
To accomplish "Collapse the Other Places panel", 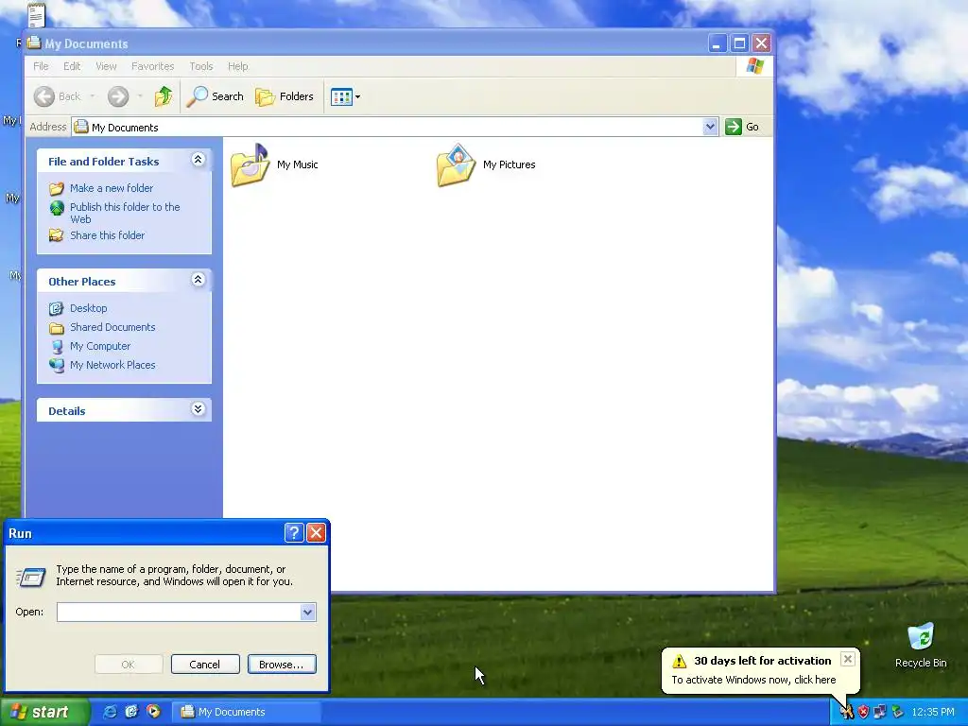I will 199,280.
